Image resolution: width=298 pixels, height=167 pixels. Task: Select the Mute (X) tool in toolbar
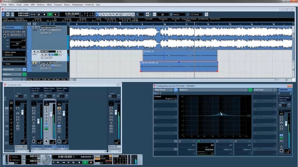click(x=117, y=14)
